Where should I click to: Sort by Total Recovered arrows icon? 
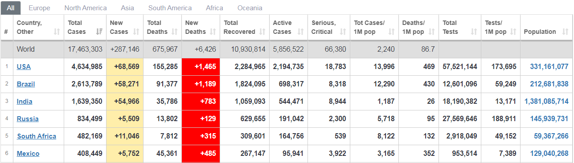click(262, 32)
